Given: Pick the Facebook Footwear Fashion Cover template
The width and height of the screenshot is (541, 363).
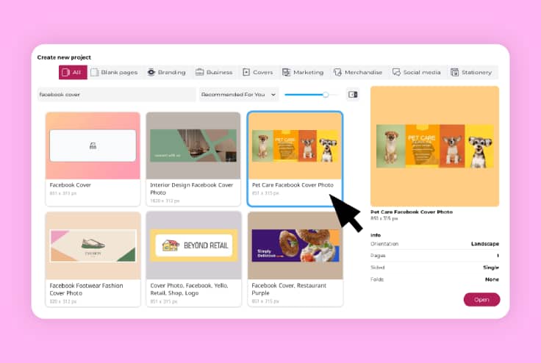Looking at the screenshot, I should coord(93,245).
